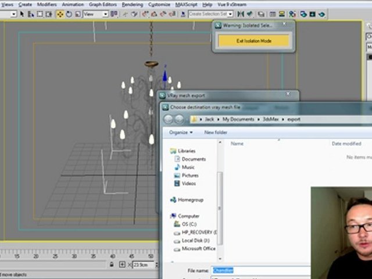Open the Modifiers menu
This screenshot has height=279, width=372.
(47, 4)
